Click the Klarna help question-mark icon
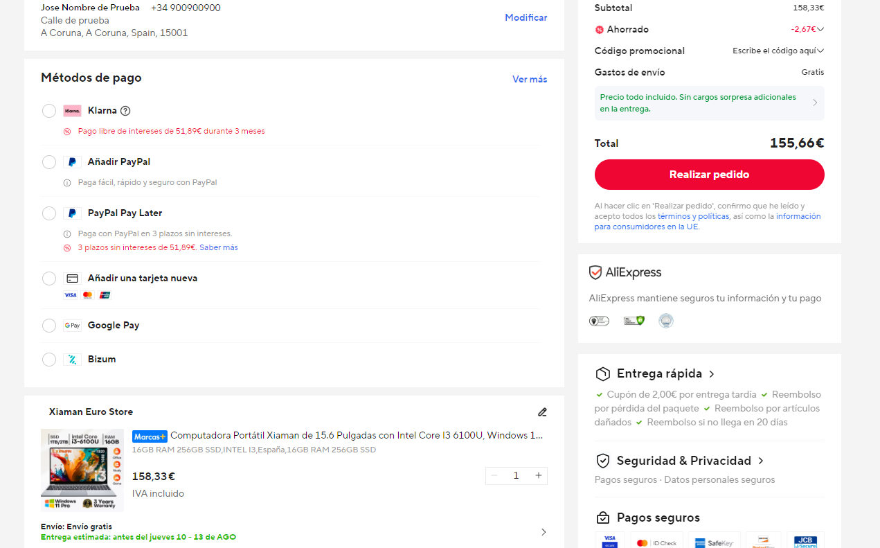 (125, 111)
